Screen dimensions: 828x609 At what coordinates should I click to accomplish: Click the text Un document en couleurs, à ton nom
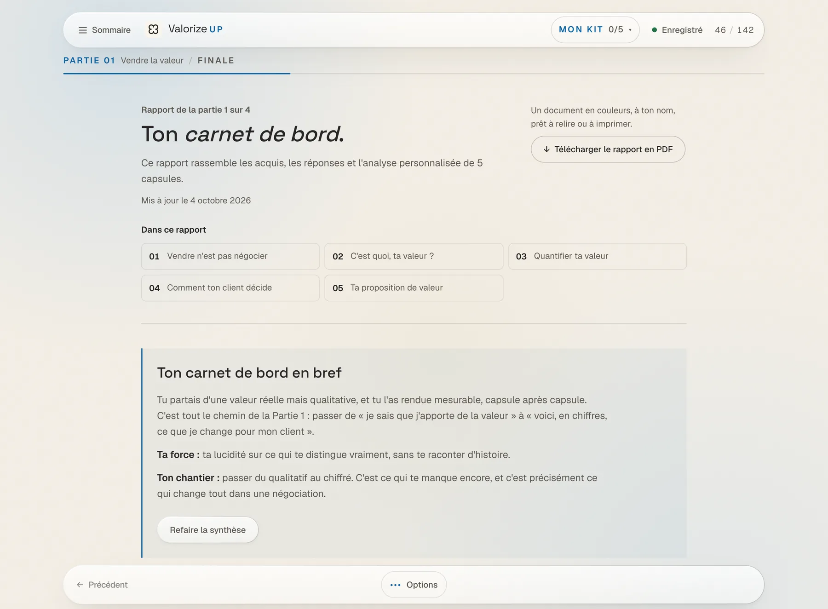pos(603,110)
